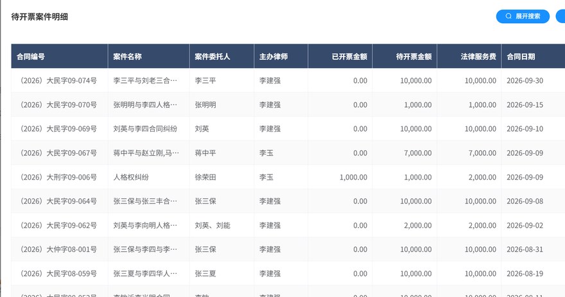Click service fee 2,000.00 in 徐荣田 row
This screenshot has height=297, width=565.
click(x=482, y=177)
